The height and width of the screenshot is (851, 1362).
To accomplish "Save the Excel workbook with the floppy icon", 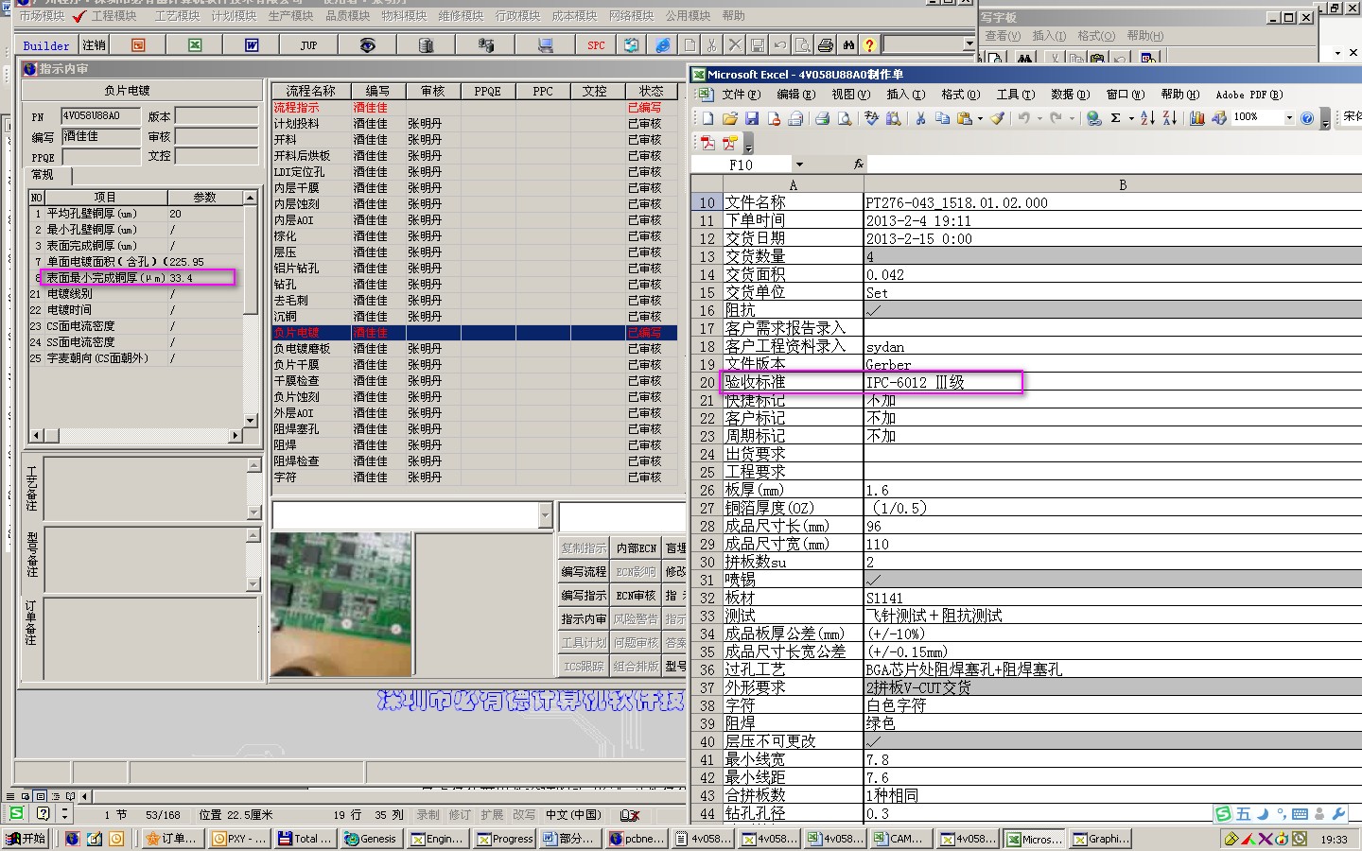I will coord(751,118).
